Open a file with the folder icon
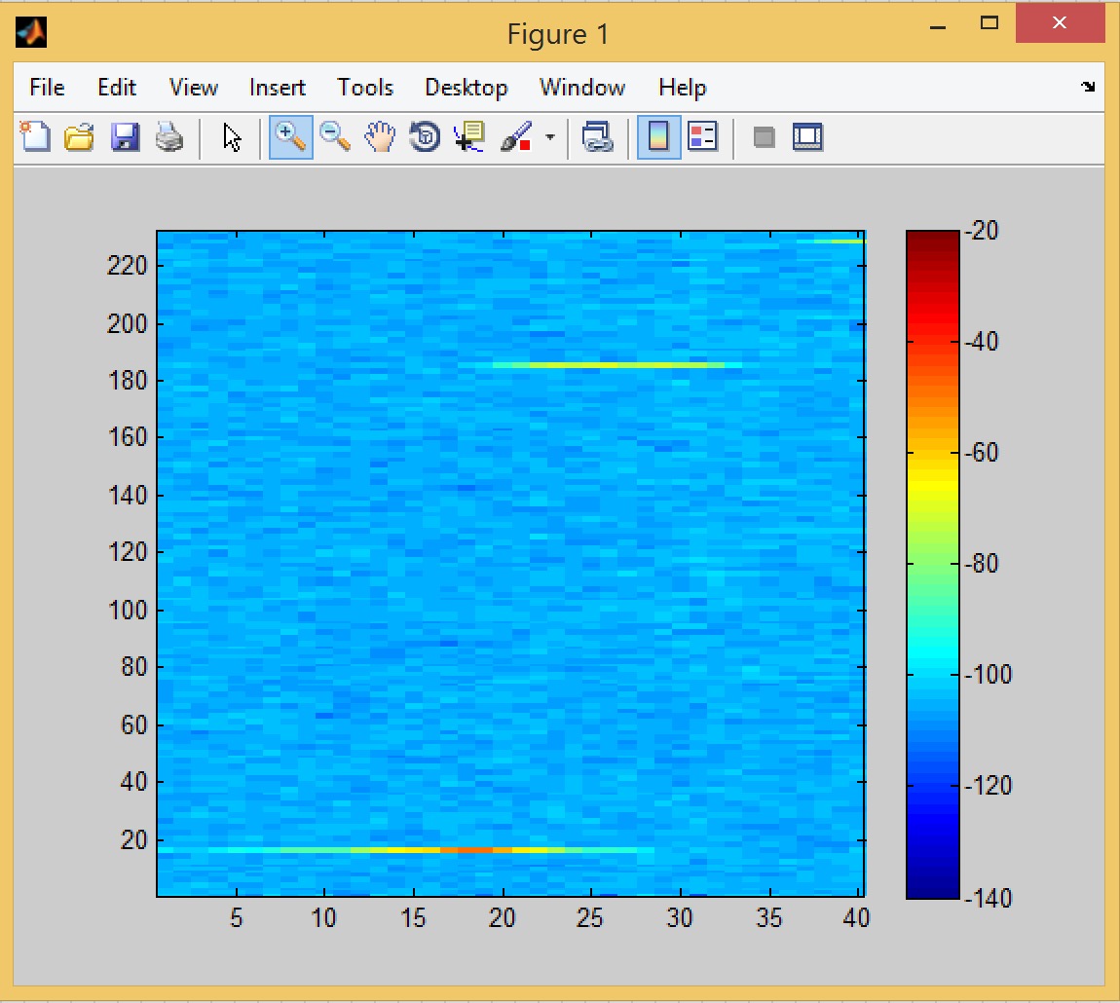 [x=78, y=137]
